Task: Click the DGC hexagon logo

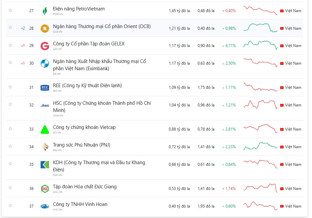Action: 45,189
